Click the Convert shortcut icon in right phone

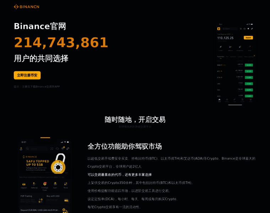(221, 47)
